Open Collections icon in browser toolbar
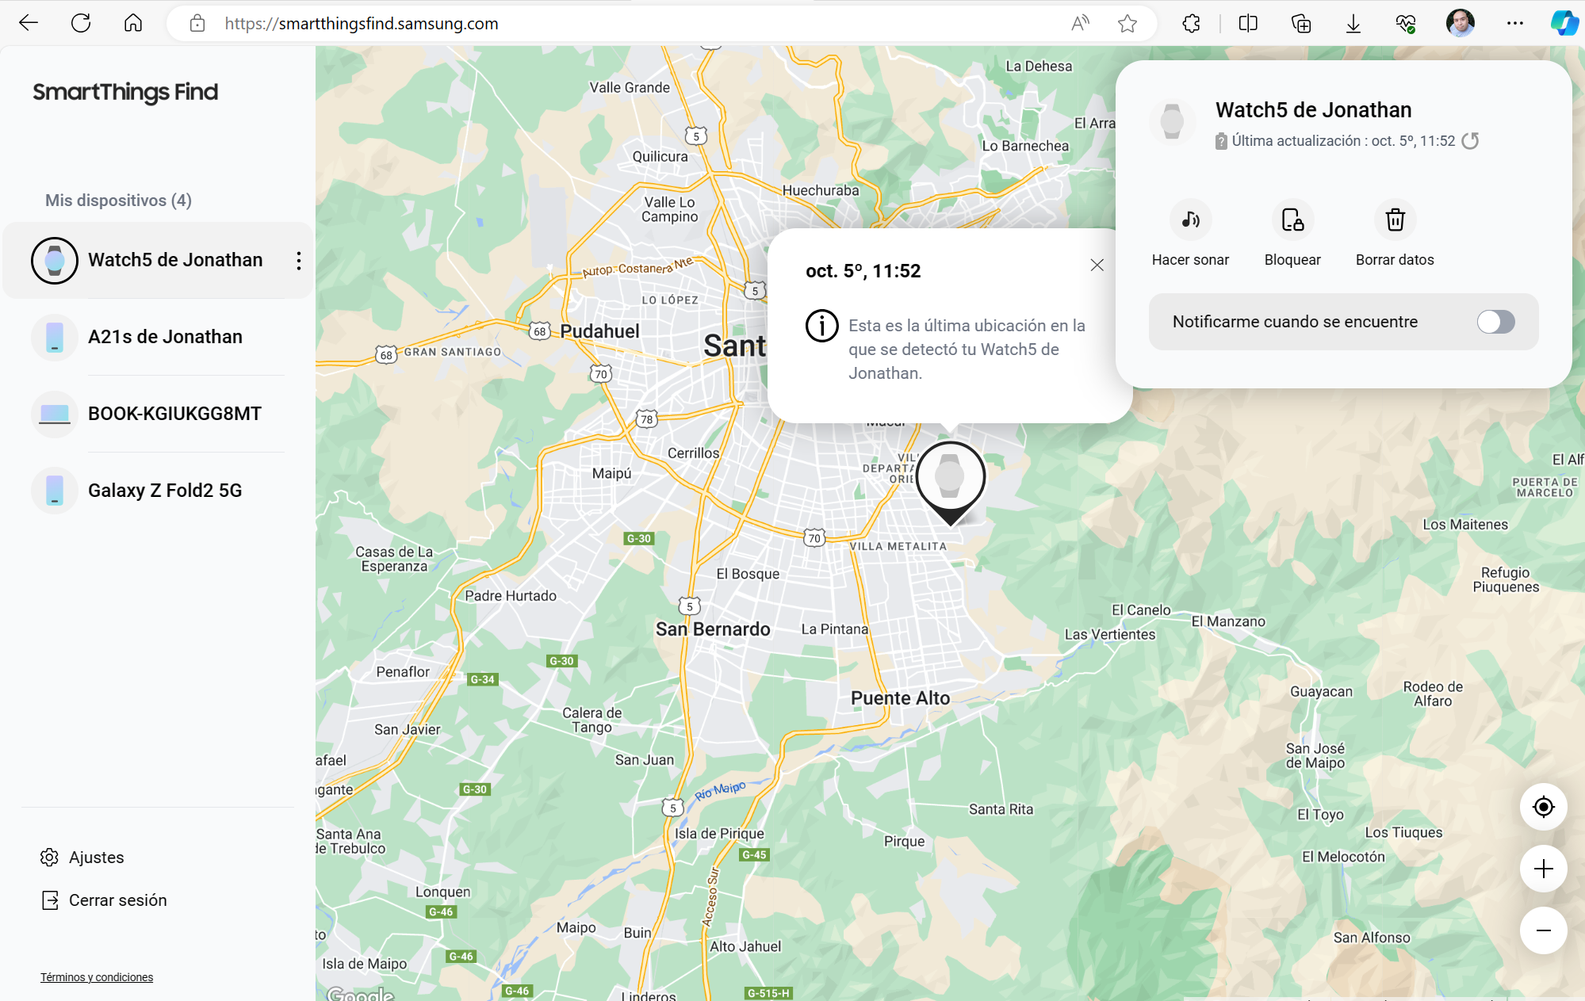This screenshot has width=1585, height=1001. click(1301, 24)
